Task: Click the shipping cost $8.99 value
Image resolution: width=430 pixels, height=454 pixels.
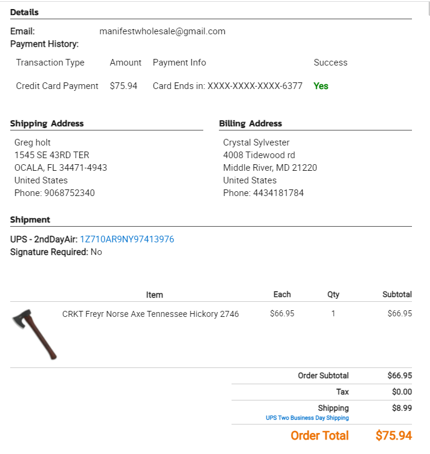Action: [x=402, y=408]
